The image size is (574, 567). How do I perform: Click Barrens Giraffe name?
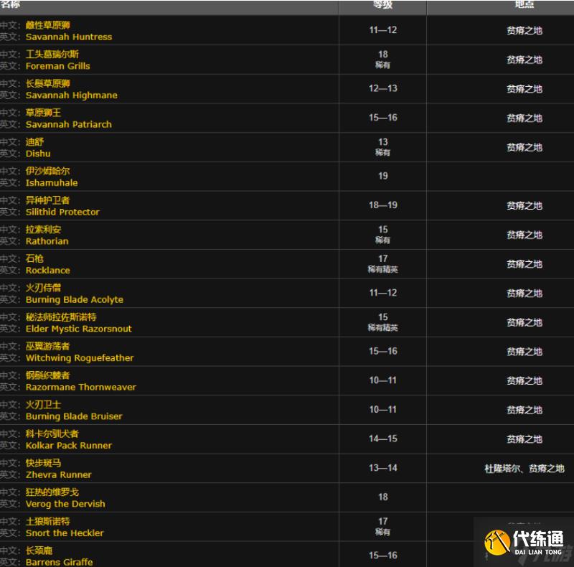(60, 562)
